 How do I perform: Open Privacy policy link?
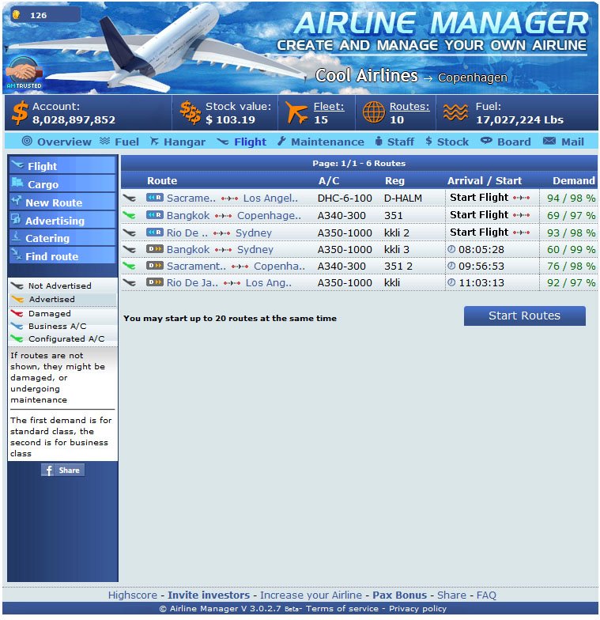[x=417, y=609]
